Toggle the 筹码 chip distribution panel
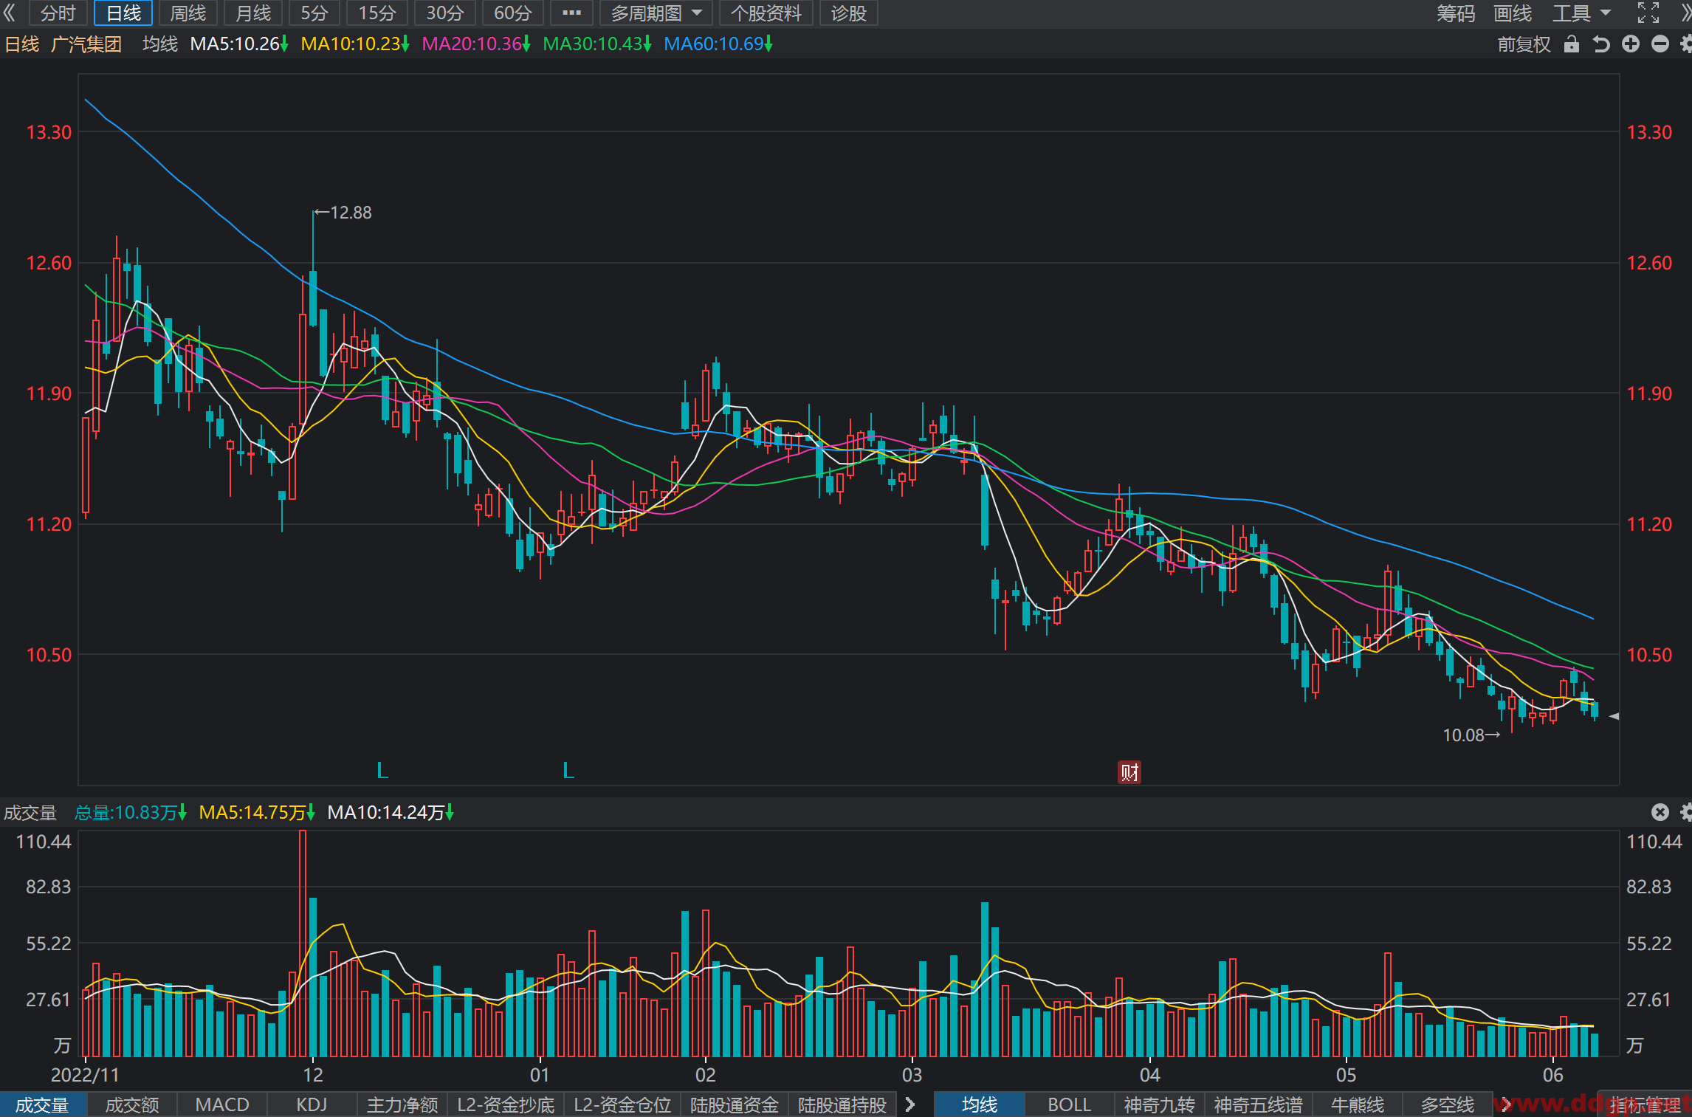The width and height of the screenshot is (1692, 1117). tap(1455, 13)
